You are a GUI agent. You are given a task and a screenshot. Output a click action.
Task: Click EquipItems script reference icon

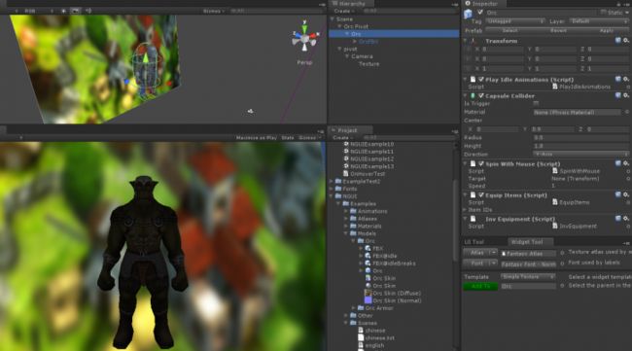click(x=555, y=202)
